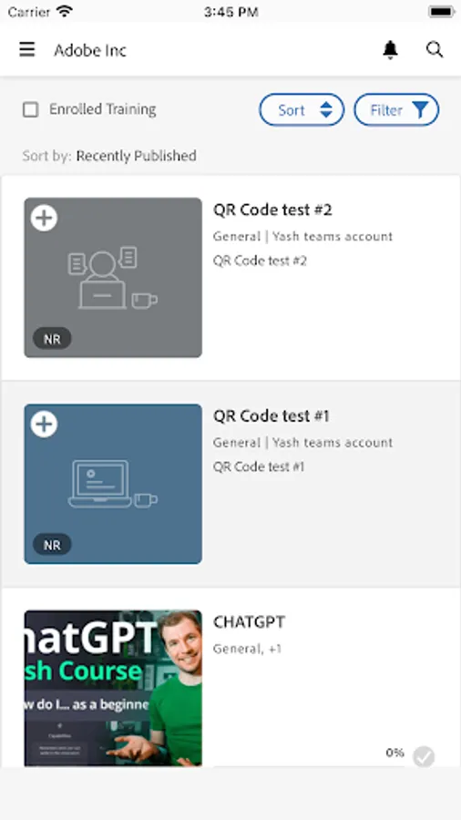This screenshot has height=820, width=461.
Task: Tap plus icon on QR Code test #2
Action: click(x=44, y=218)
